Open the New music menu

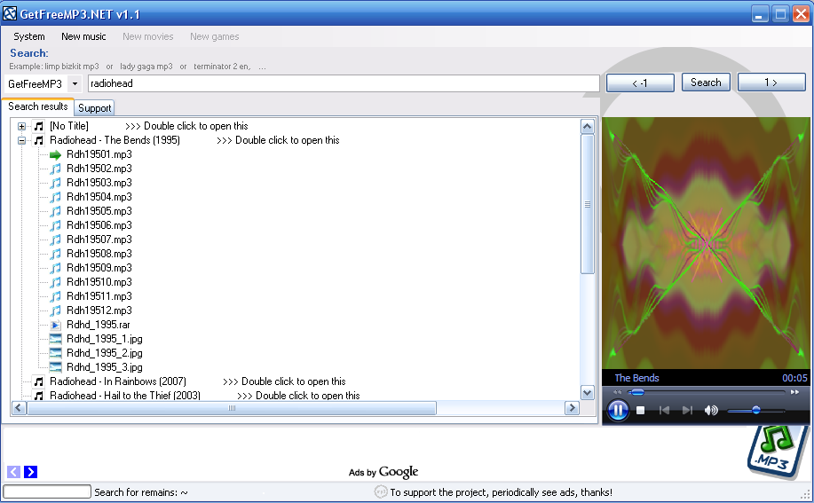tap(83, 36)
